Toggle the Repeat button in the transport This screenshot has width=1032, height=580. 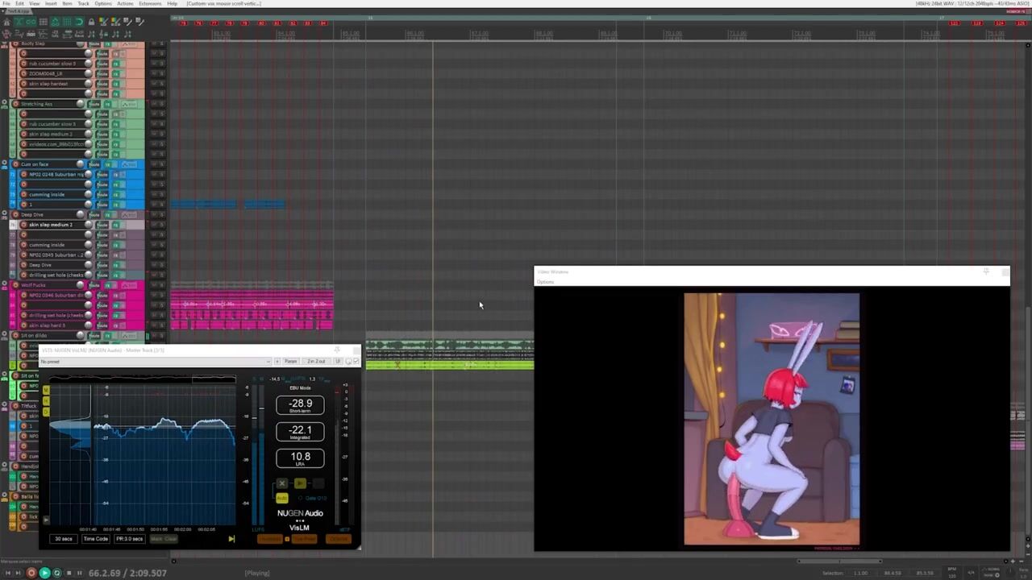point(56,573)
